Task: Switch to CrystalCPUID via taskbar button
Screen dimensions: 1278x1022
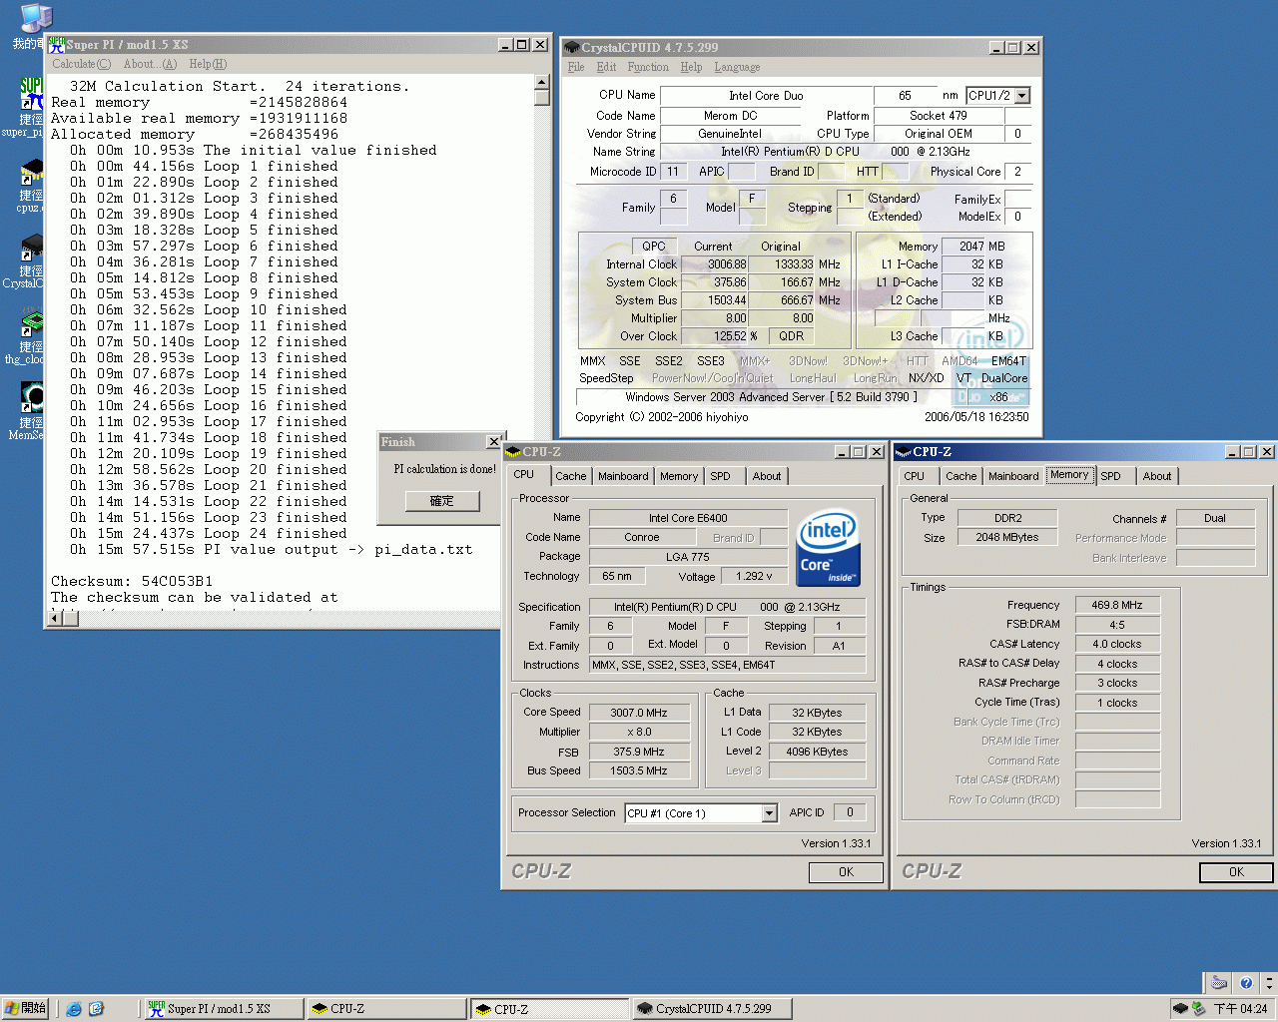Action: coord(712,1009)
